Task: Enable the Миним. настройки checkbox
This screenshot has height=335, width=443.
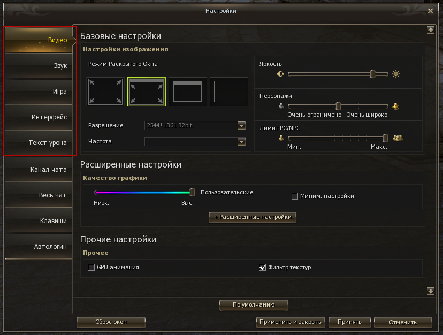Action: 295,196
